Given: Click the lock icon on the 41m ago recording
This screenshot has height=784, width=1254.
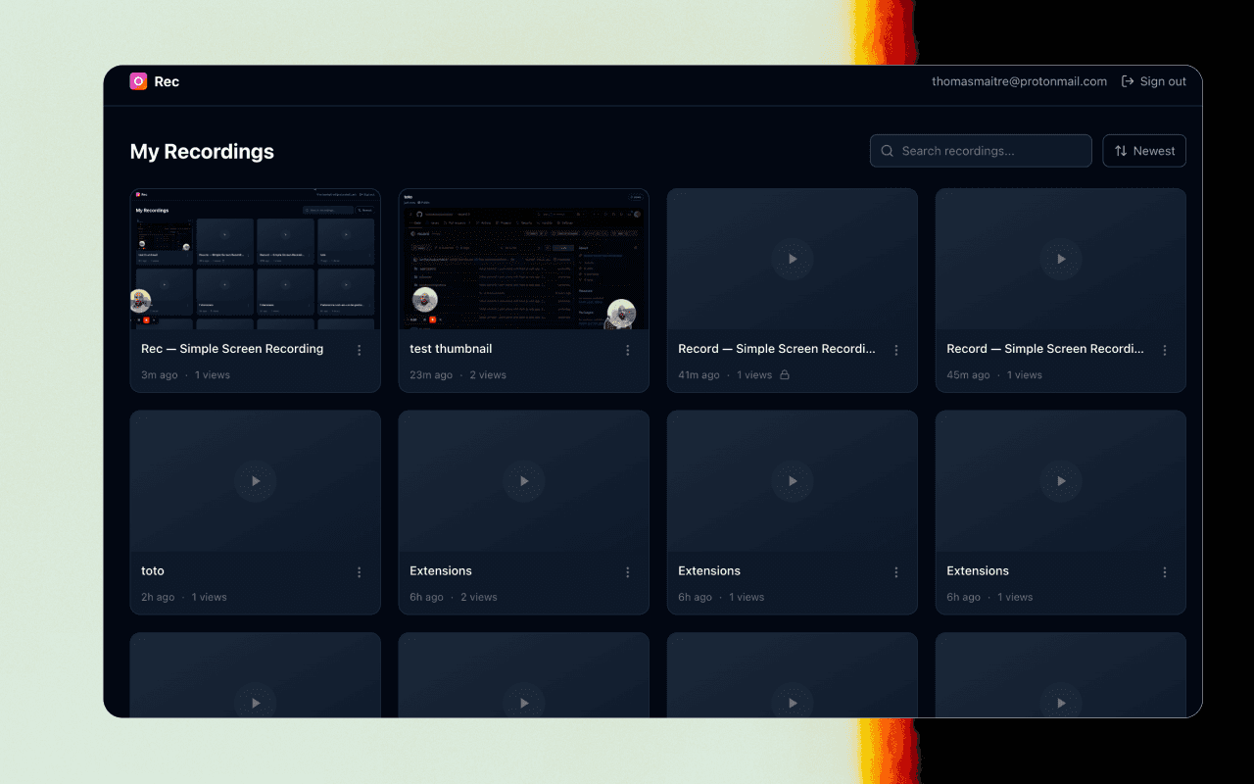Looking at the screenshot, I should pyautogui.click(x=787, y=374).
